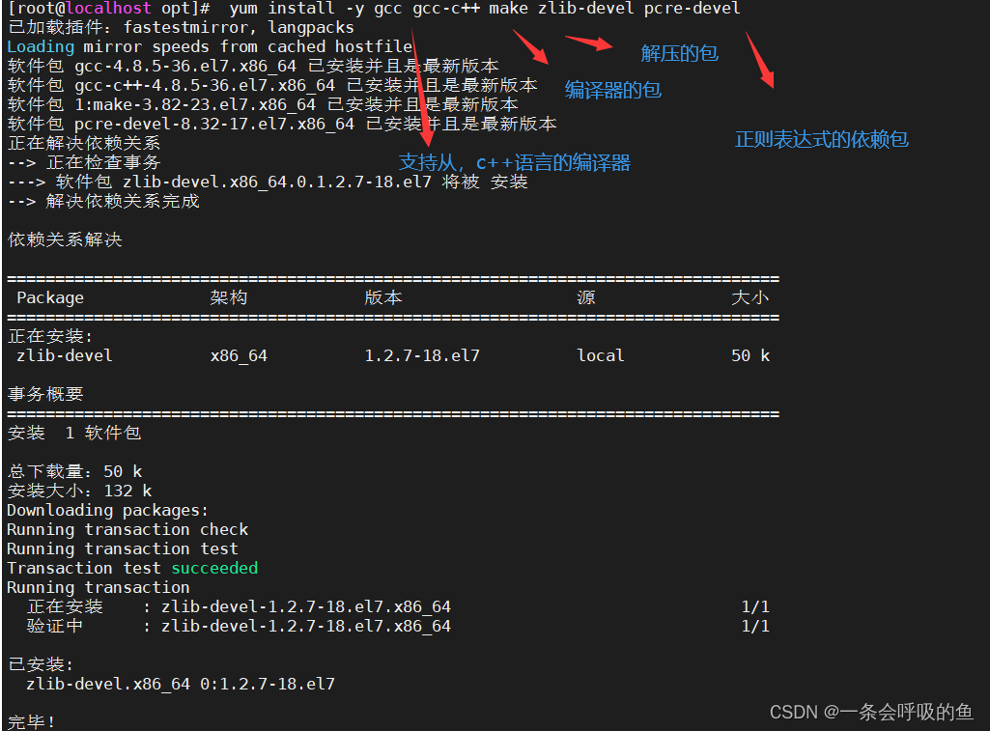
Task: Click the line '1:make-3.82-23.el7.x86_64'
Action: point(263,105)
